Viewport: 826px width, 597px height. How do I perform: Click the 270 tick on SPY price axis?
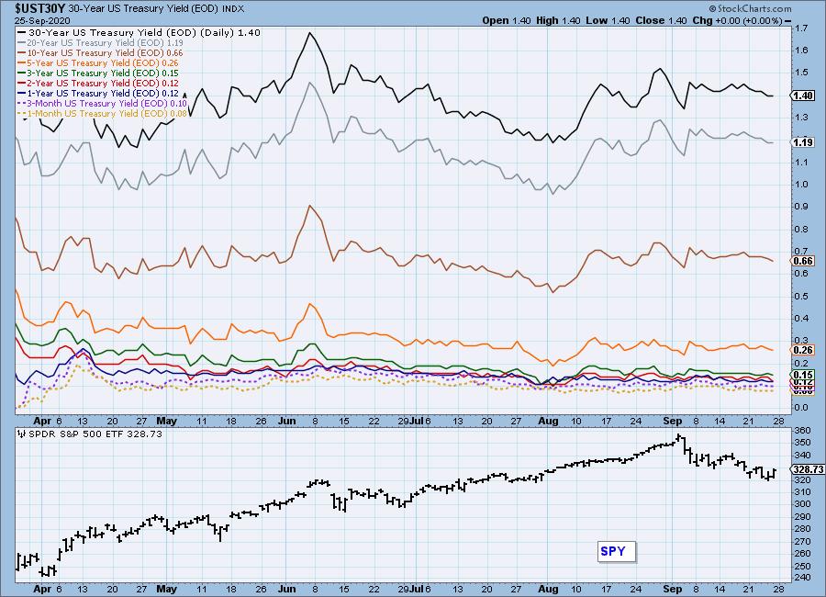point(803,541)
